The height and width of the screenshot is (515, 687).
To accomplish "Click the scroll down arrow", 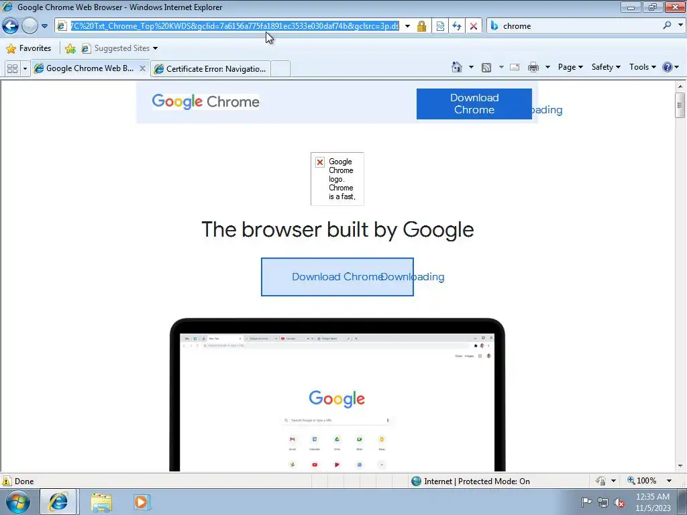I will click(680, 466).
